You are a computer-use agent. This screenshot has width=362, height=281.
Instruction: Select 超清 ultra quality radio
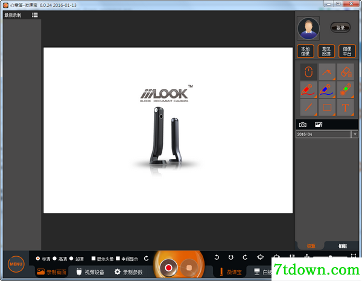click(71, 259)
